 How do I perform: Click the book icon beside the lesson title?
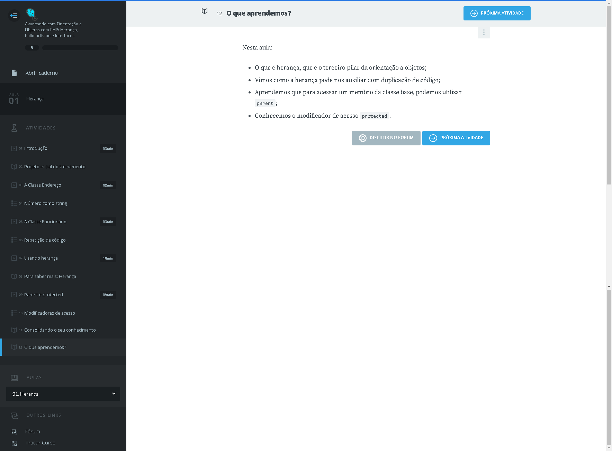pyautogui.click(x=205, y=11)
